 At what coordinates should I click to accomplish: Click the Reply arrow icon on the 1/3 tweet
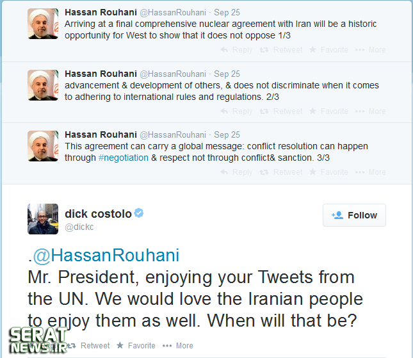pos(224,49)
